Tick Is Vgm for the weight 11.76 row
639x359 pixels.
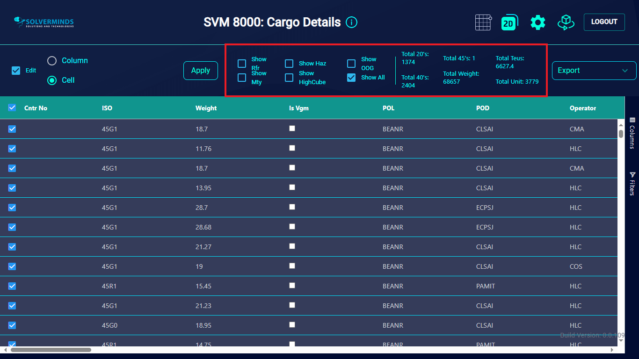point(292,148)
